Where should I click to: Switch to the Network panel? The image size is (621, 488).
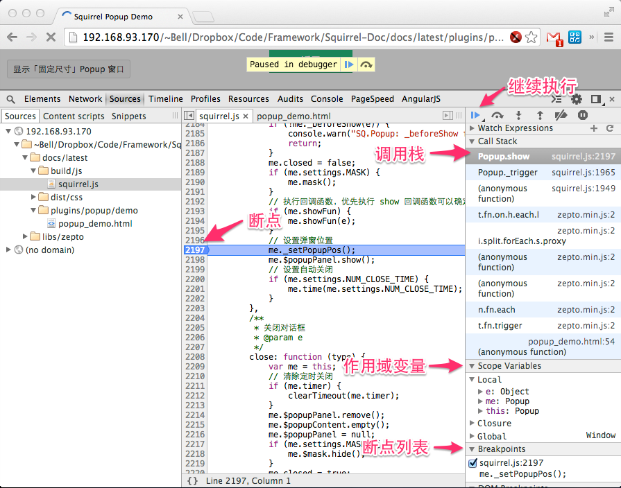[x=85, y=99]
